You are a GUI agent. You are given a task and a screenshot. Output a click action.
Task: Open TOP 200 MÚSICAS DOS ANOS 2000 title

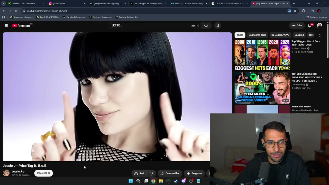[x=307, y=77]
